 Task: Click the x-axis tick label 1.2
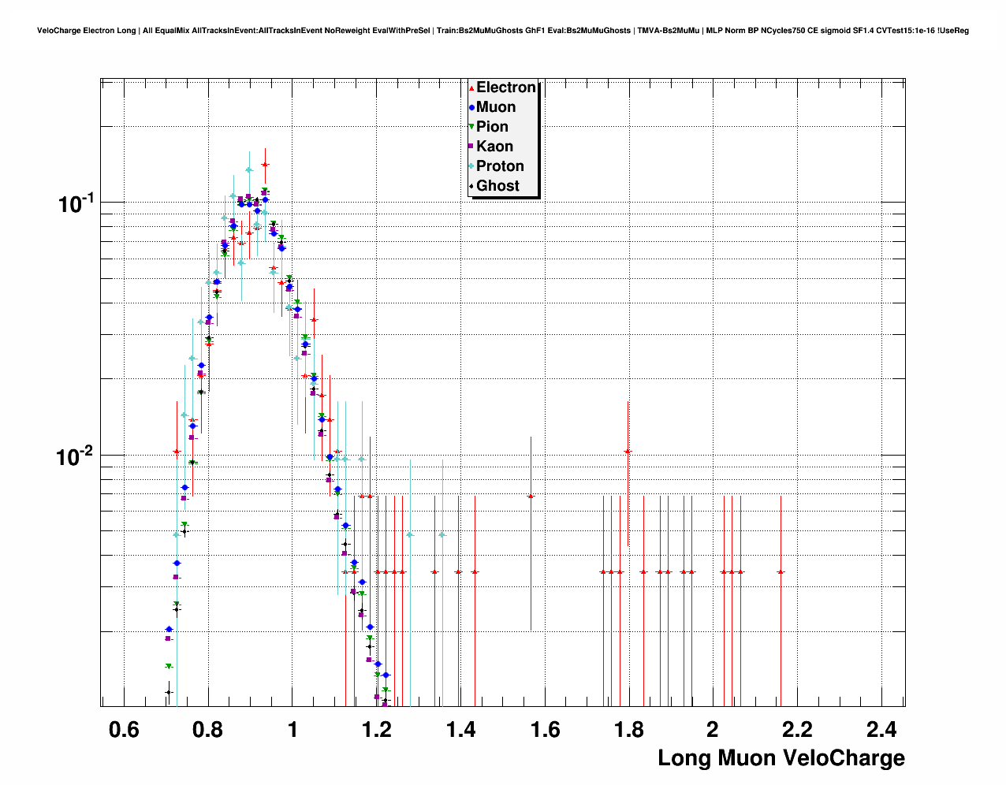tap(377, 729)
